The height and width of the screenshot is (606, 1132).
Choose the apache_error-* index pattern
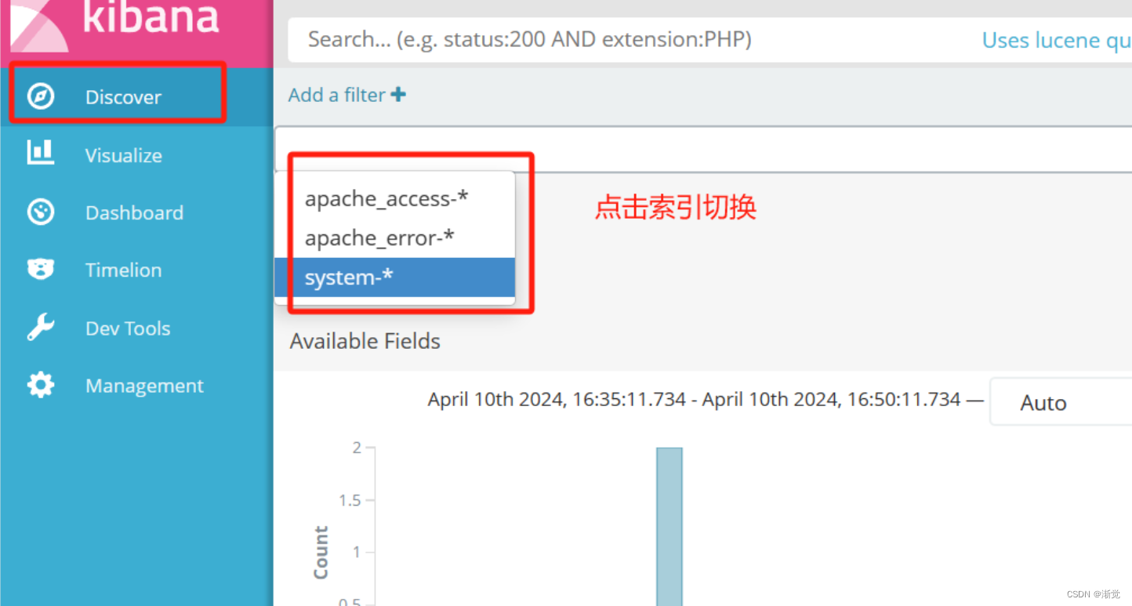pyautogui.click(x=380, y=238)
